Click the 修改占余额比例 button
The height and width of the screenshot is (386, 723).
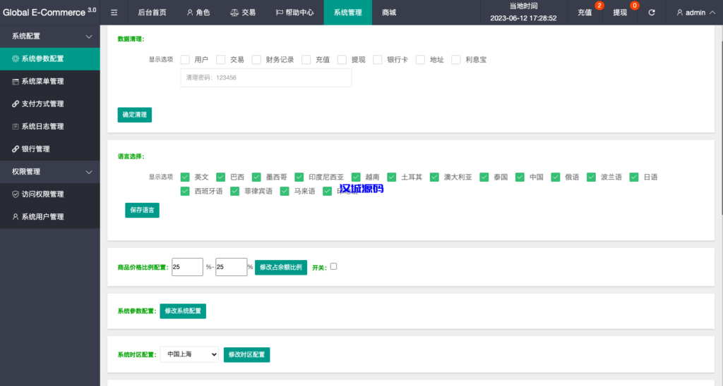point(281,267)
